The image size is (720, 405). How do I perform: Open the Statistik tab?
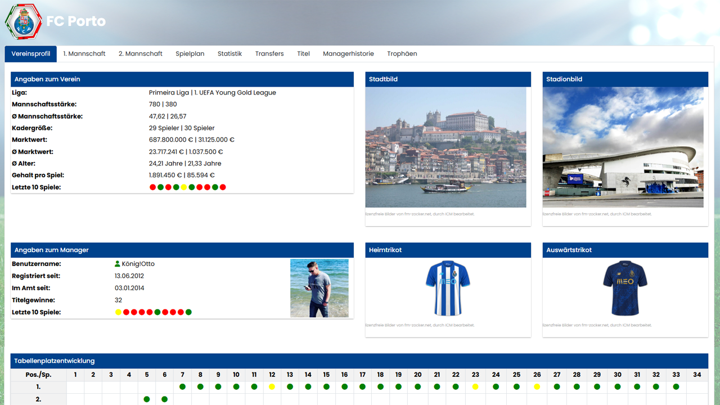pos(229,54)
